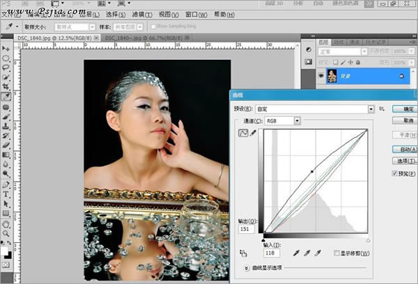Open the 滤镜(T) menu
This screenshot has width=418, height=284.
coord(142,15)
